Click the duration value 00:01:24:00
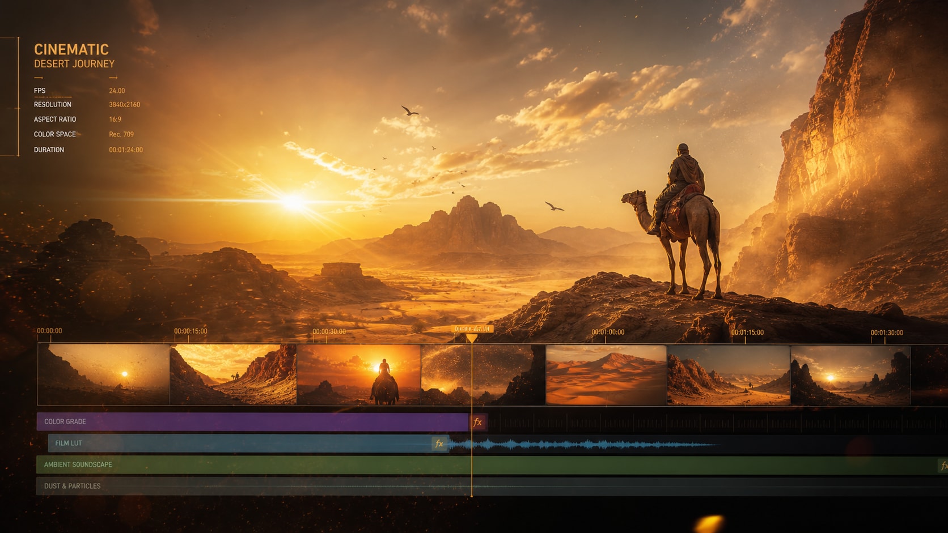 coord(126,150)
